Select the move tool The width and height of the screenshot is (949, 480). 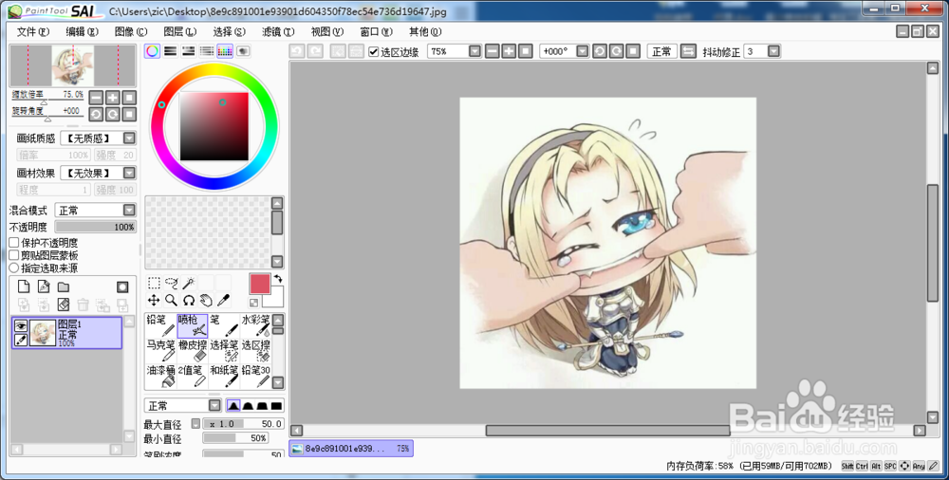point(154,300)
